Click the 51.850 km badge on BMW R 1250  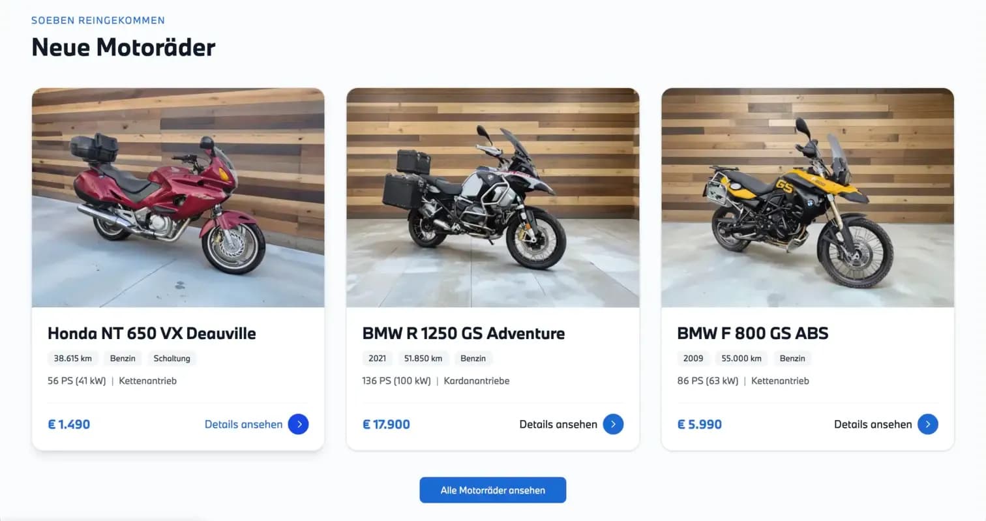coord(425,358)
